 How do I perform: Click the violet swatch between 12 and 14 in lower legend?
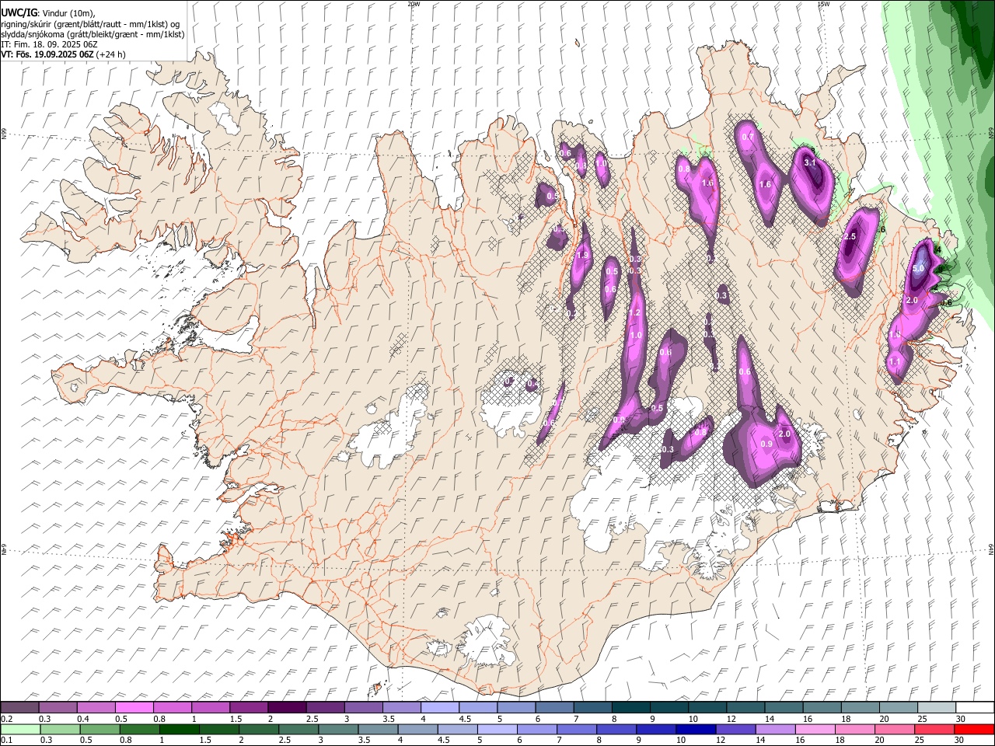pyautogui.click(x=735, y=729)
